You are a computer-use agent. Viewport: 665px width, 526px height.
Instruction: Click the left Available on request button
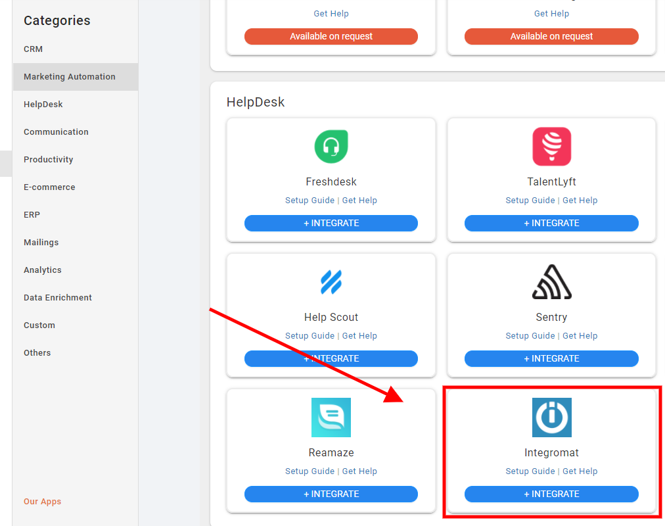(331, 36)
